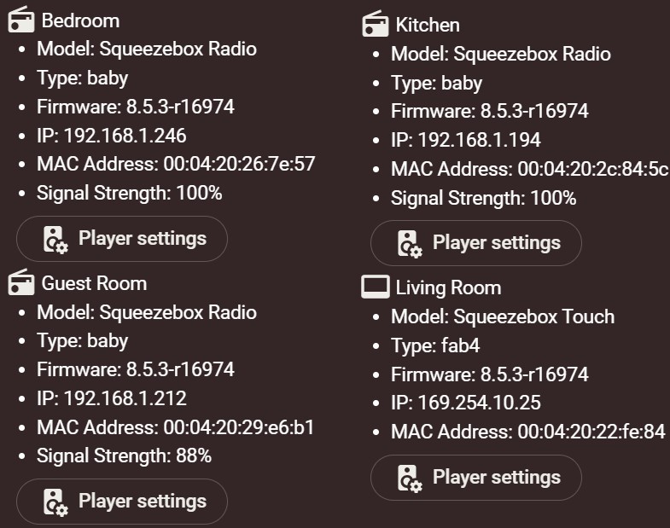
Task: Click Guest Room signal strength 88%
Action: (x=124, y=455)
